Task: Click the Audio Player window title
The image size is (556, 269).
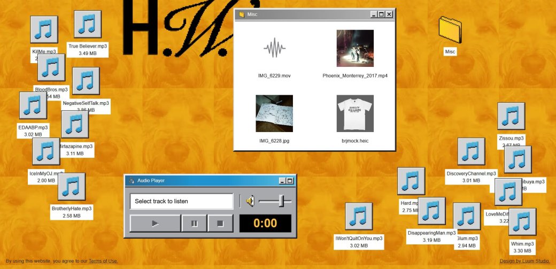Action: pos(151,181)
